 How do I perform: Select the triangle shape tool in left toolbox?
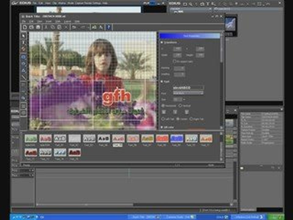point(24,71)
